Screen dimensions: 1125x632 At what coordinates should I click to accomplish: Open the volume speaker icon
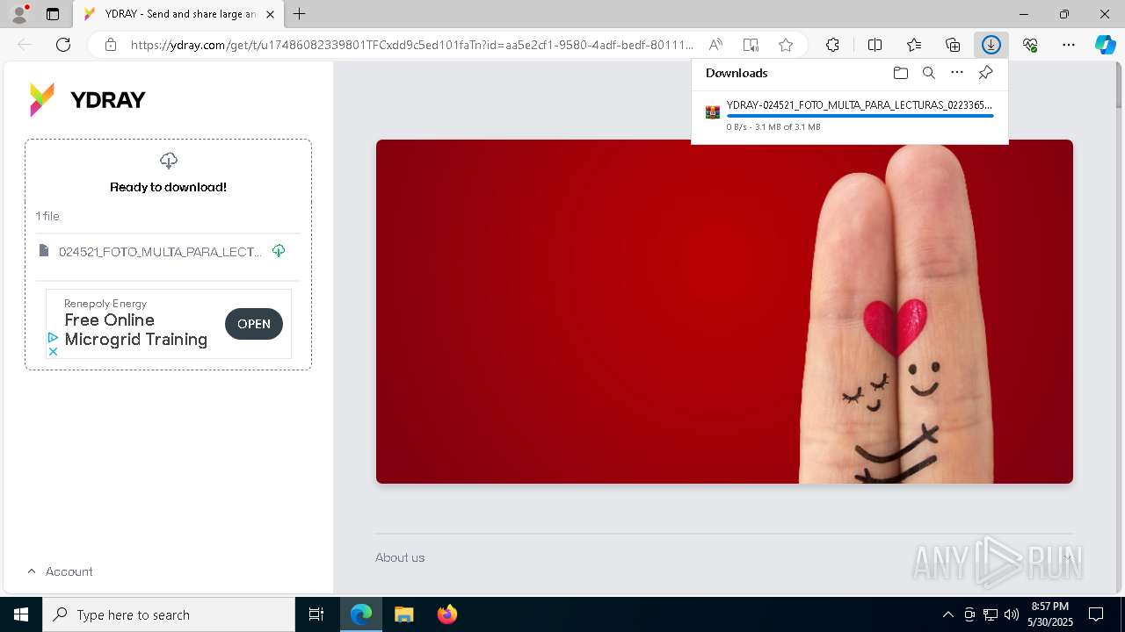pos(1011,614)
